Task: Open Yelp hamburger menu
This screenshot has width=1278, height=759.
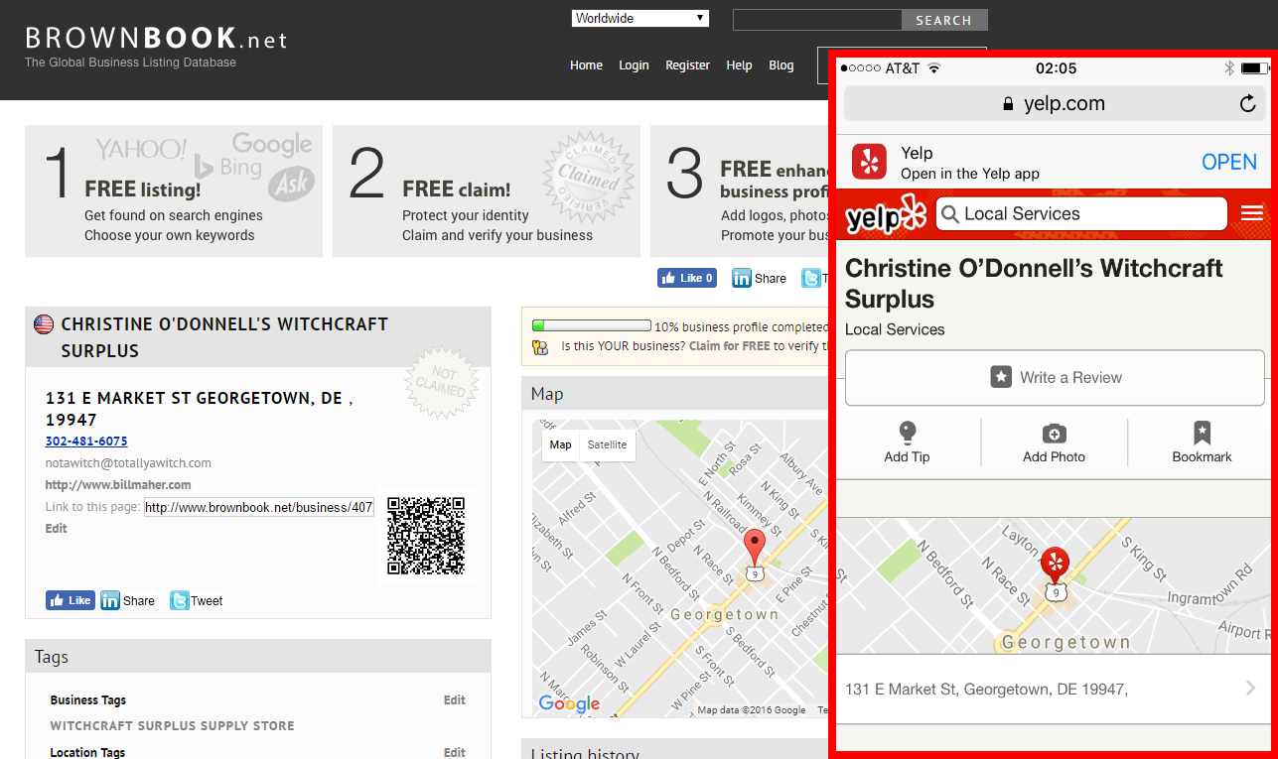Action: (1252, 213)
